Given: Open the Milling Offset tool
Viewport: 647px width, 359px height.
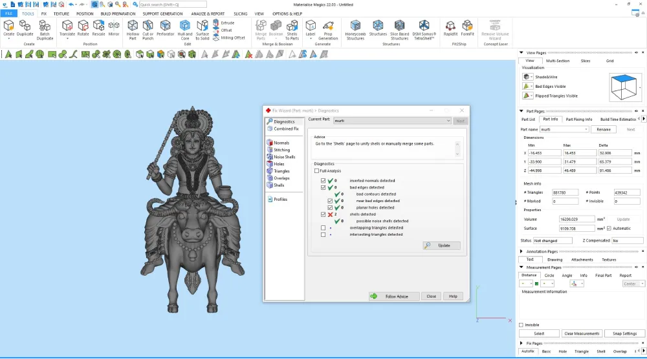Looking at the screenshot, I should pos(229,38).
